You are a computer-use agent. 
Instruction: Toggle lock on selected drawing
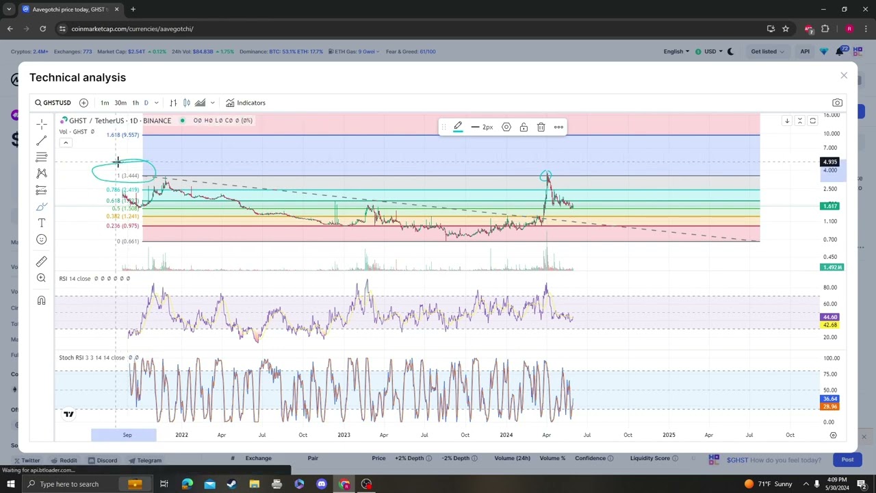click(524, 127)
